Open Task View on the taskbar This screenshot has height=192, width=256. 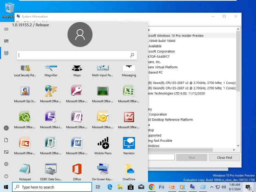tap(98, 187)
